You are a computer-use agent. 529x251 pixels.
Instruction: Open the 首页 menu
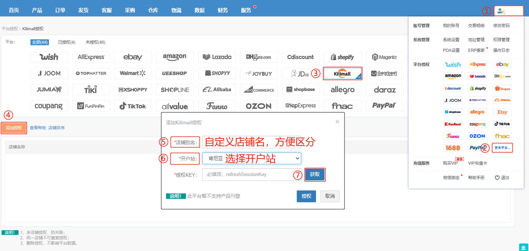click(x=14, y=10)
